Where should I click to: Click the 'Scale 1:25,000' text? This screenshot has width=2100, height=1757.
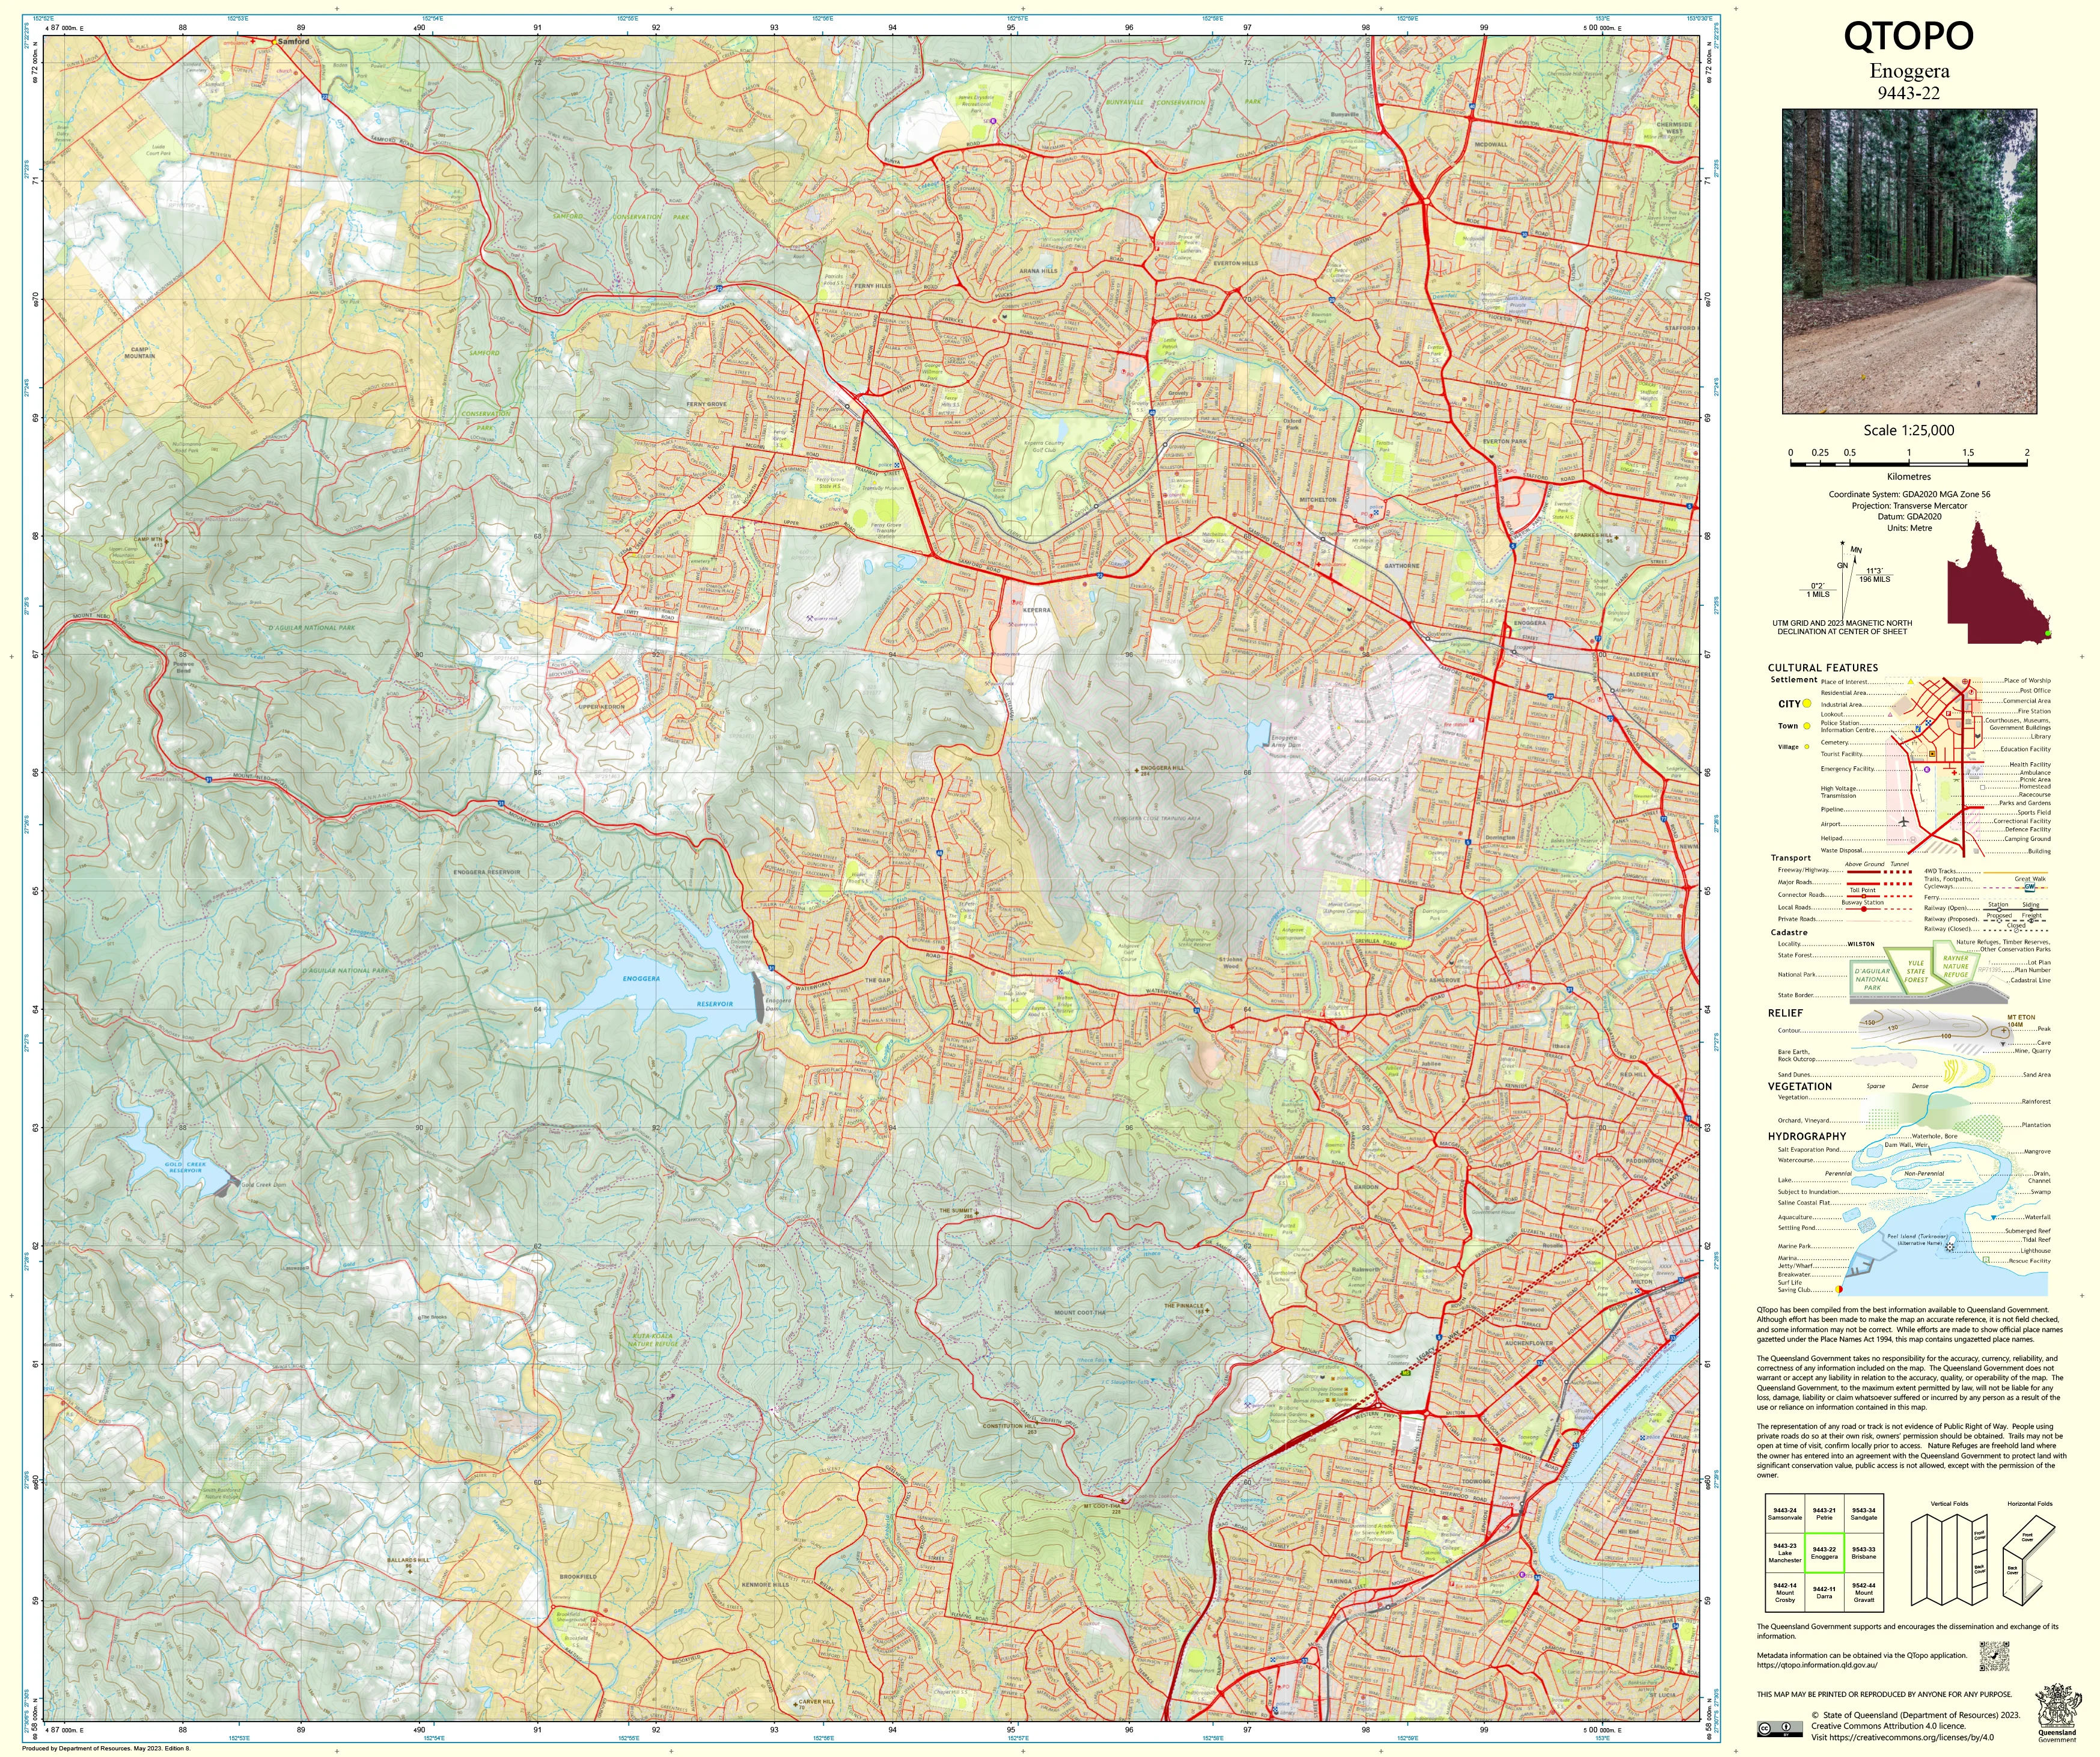(x=1909, y=430)
